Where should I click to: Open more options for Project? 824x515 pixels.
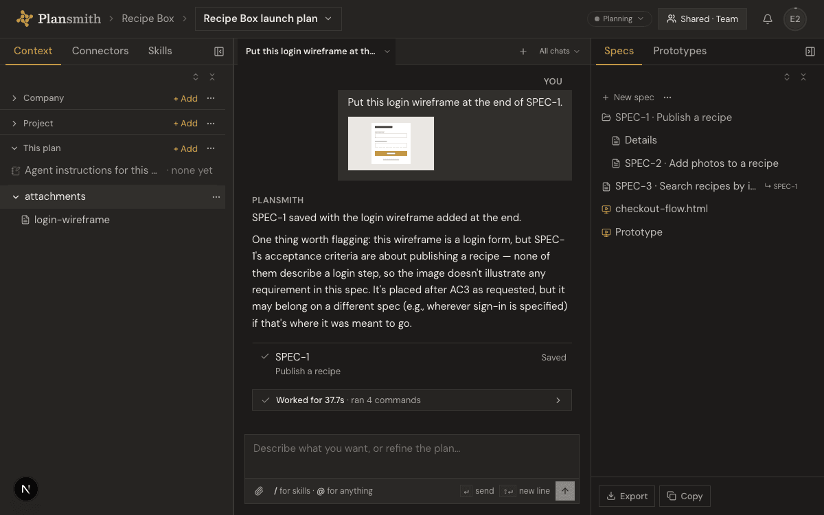tap(211, 124)
